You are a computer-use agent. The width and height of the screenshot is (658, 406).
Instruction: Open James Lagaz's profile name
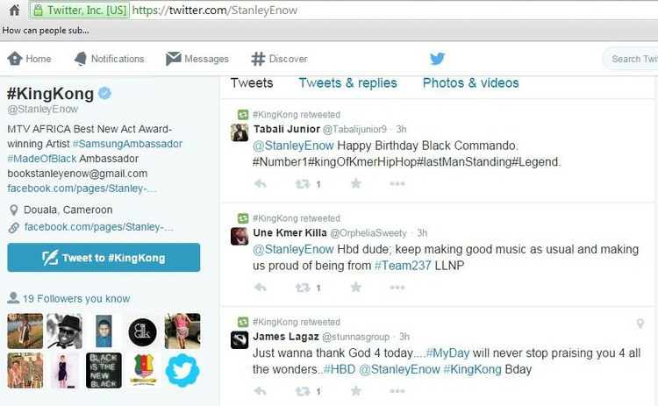click(286, 337)
